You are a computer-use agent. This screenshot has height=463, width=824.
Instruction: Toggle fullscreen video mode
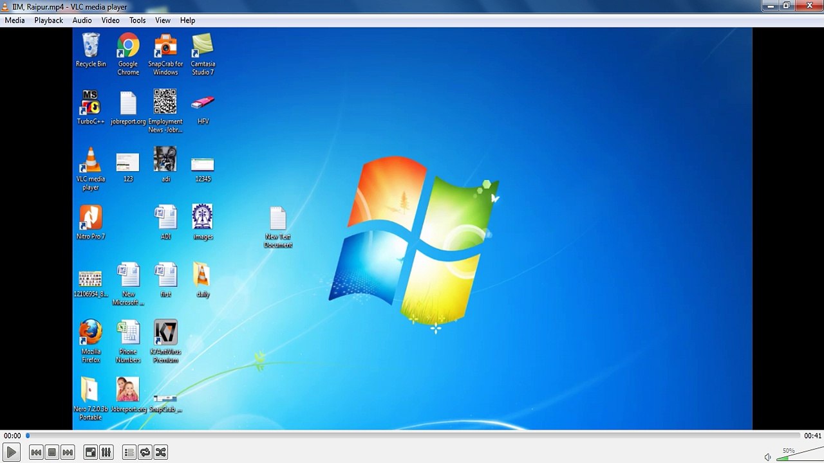[x=91, y=453]
